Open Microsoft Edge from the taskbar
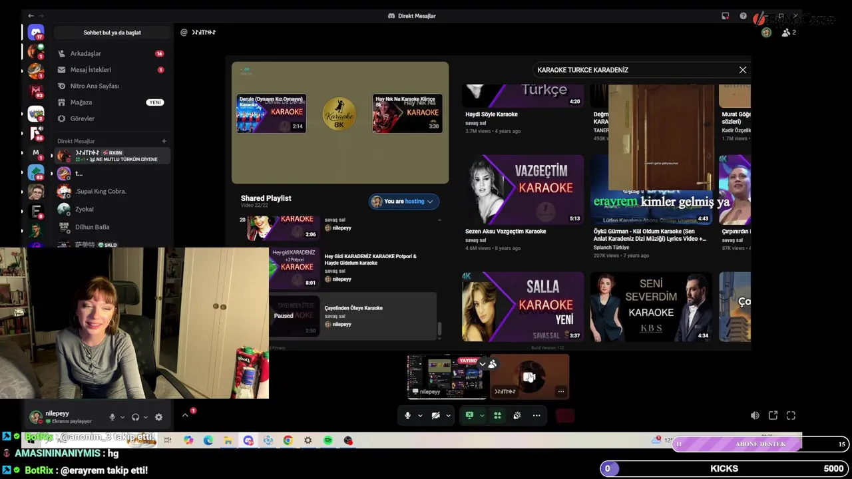The width and height of the screenshot is (852, 479). point(208,440)
